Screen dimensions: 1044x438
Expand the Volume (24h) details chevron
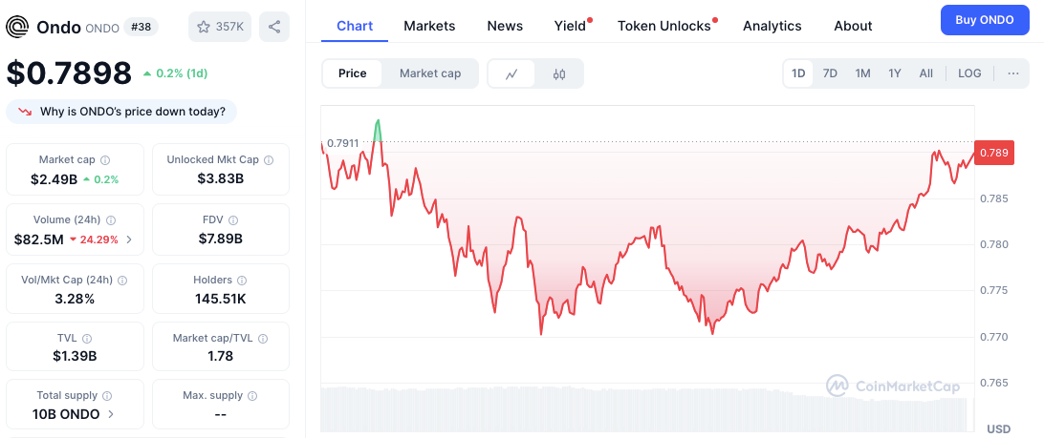(129, 240)
